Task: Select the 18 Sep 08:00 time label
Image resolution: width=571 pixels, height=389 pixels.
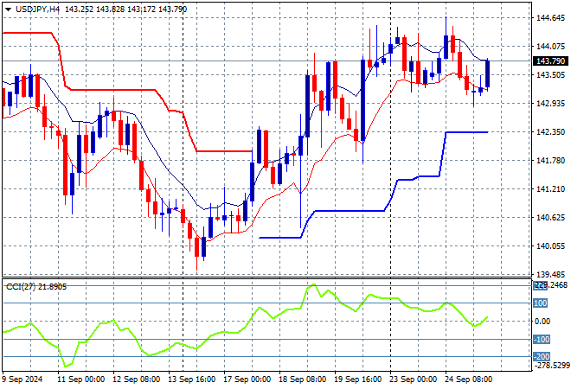Action: click(302, 379)
